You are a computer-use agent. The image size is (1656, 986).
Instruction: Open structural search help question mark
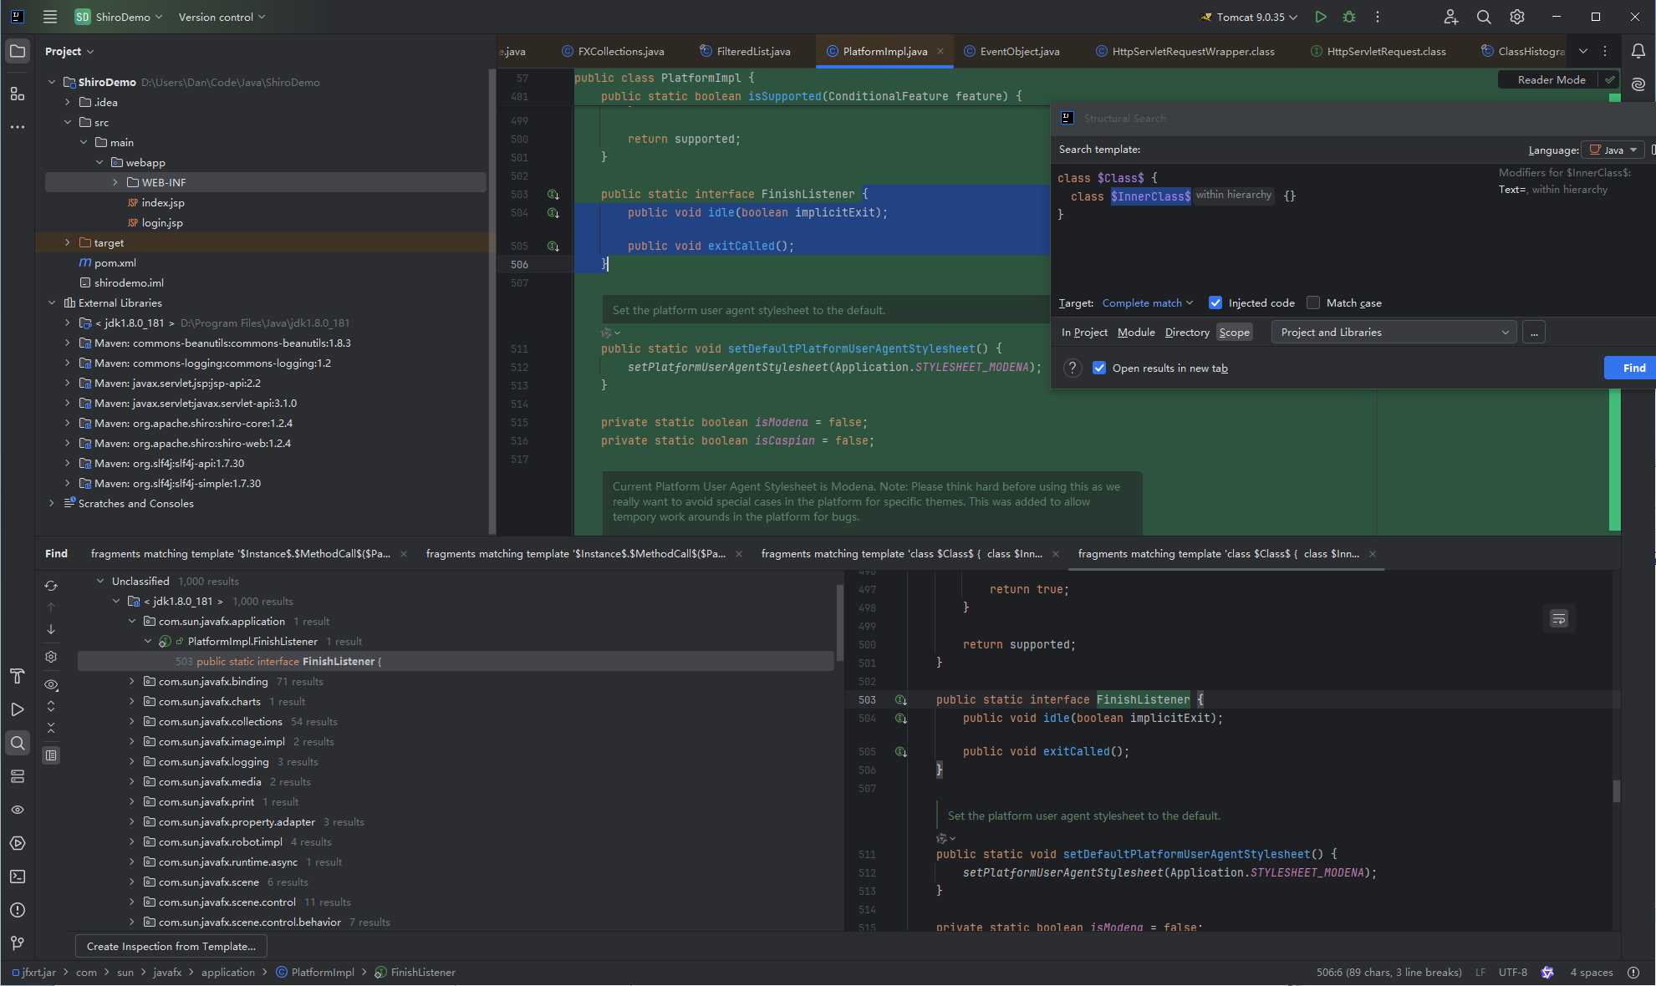click(1073, 368)
